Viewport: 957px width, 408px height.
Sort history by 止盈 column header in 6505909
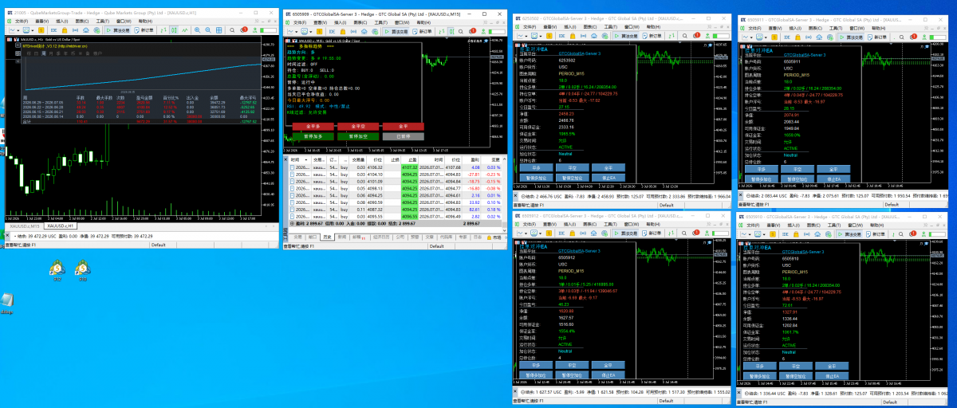(x=410, y=160)
